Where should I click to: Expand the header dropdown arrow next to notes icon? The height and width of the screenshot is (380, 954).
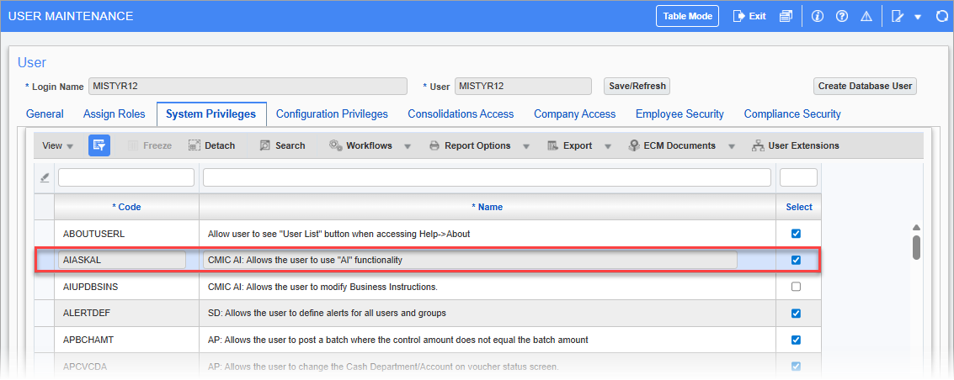tap(918, 17)
